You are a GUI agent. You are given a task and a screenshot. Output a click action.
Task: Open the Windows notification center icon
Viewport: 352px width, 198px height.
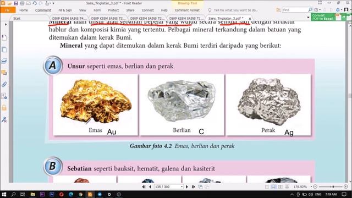tap(344, 194)
